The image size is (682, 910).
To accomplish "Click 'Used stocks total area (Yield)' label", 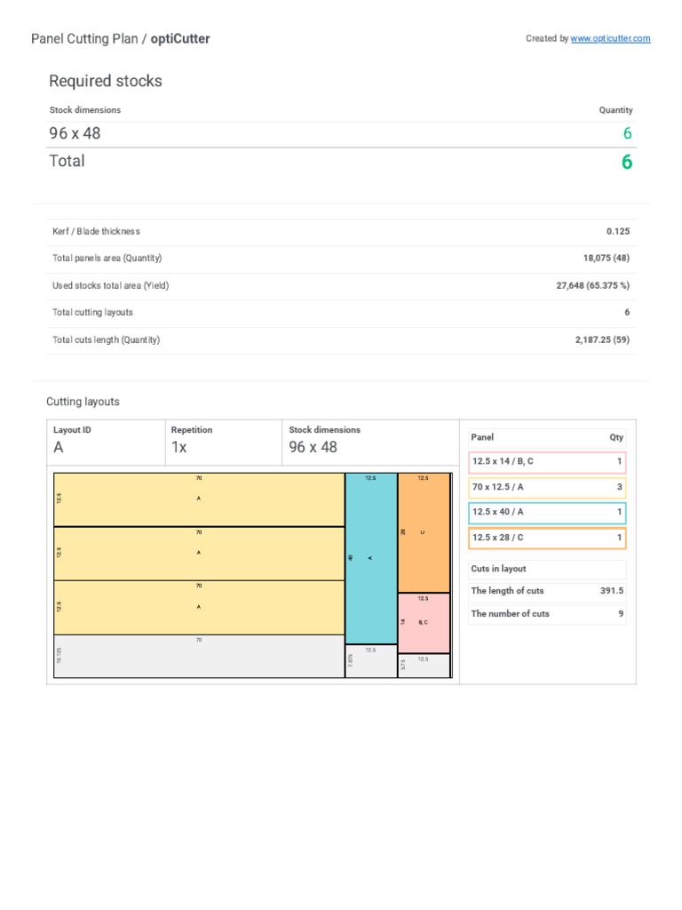I will pyautogui.click(x=111, y=285).
